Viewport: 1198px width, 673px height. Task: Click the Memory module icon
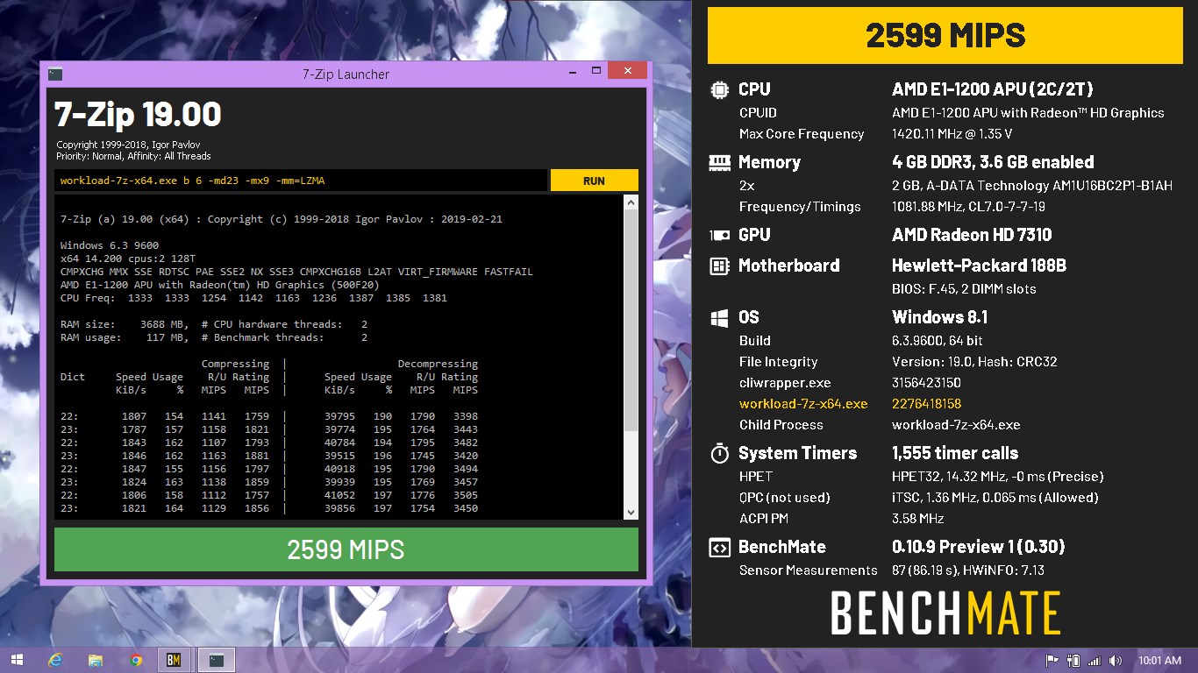click(719, 162)
